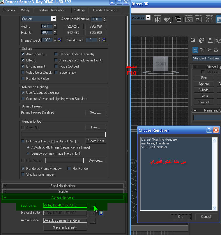Open the Standard Primitives dropdown
This screenshot has height=235, width=221.
(207, 58)
